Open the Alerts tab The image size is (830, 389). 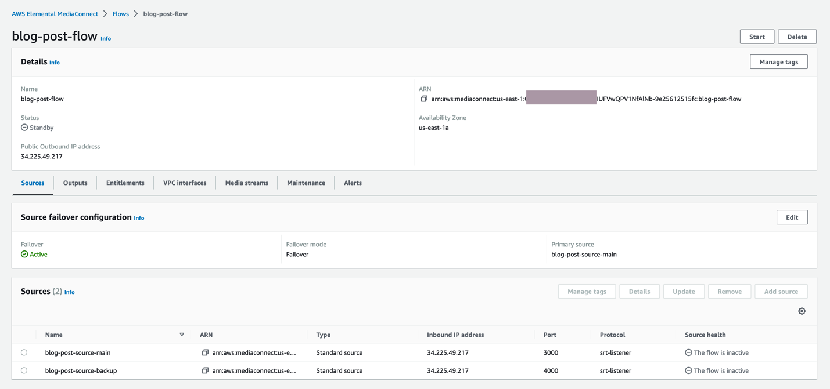(x=353, y=183)
